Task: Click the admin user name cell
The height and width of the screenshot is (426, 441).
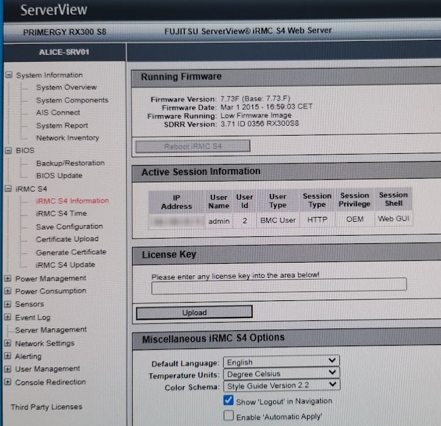Action: point(219,221)
